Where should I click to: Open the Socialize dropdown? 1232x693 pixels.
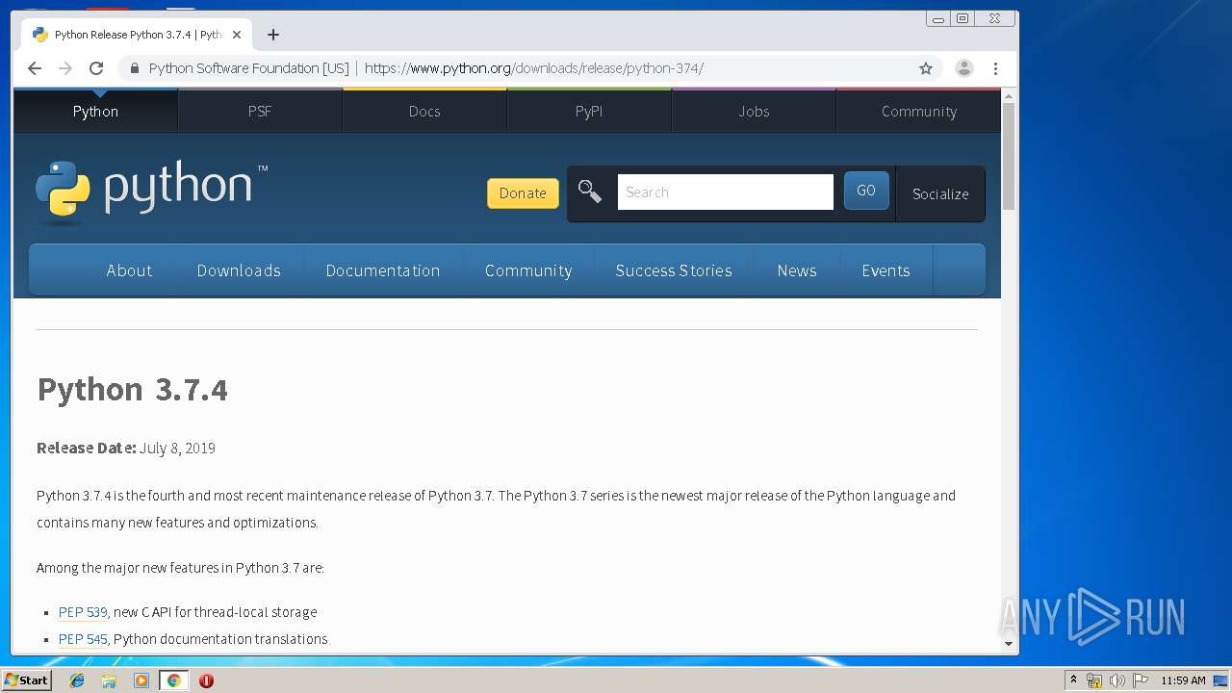tap(940, 193)
